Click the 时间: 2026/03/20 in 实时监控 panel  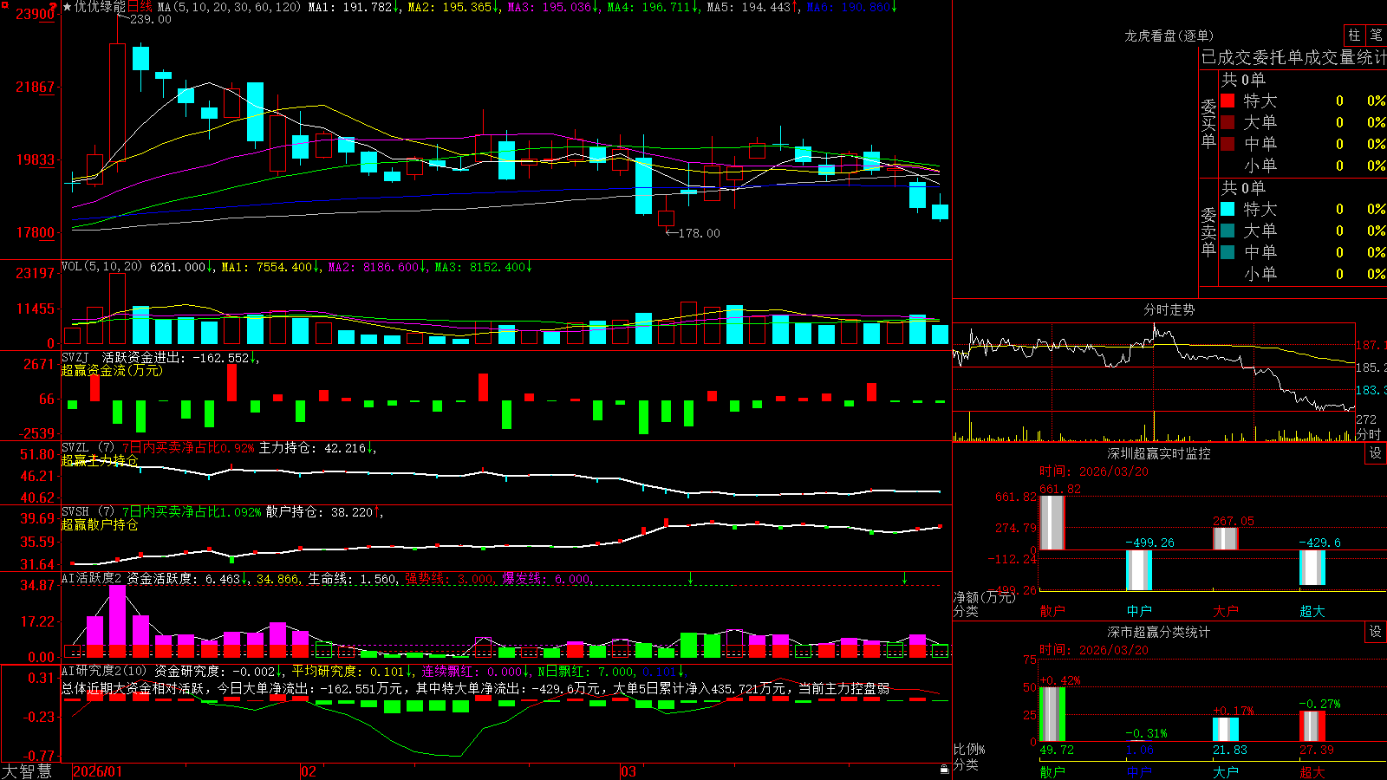point(1094,471)
